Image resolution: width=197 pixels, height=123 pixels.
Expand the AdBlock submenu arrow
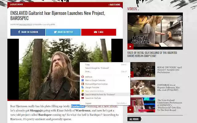click(x=129, y=77)
